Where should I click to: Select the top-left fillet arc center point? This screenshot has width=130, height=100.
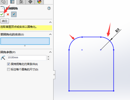pos(82,50)
